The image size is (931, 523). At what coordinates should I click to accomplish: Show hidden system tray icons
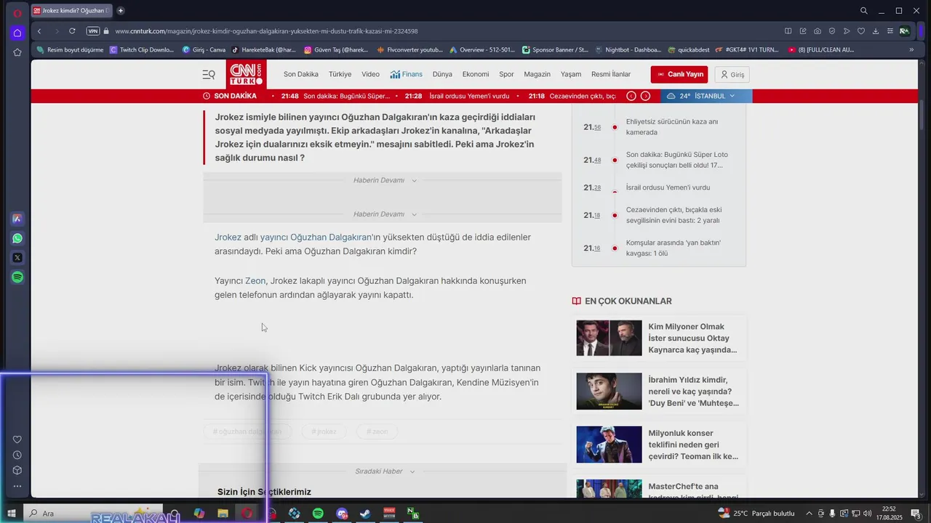(809, 514)
